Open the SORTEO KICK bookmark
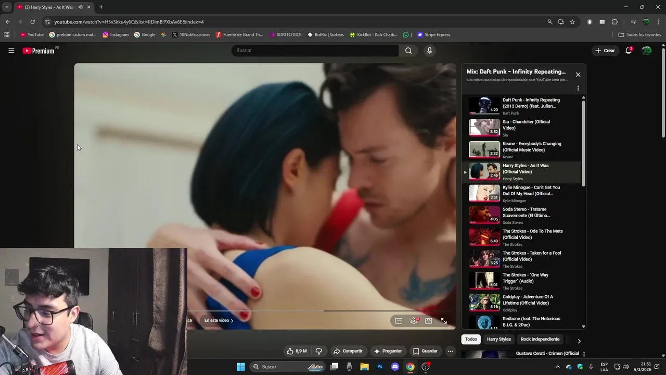Viewport: 666px width, 375px height. tap(286, 35)
